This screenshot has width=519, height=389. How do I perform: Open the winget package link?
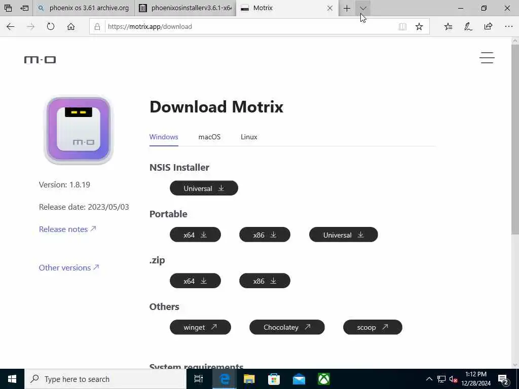[200, 327]
